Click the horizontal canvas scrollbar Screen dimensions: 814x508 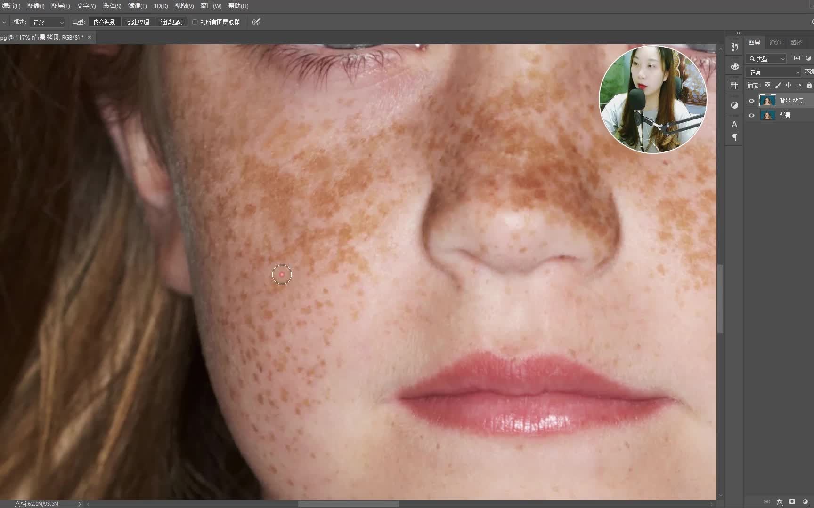click(x=349, y=504)
